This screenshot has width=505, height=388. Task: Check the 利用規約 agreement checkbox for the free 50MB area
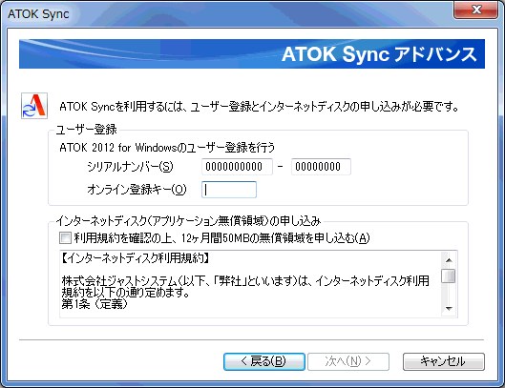(x=65, y=238)
